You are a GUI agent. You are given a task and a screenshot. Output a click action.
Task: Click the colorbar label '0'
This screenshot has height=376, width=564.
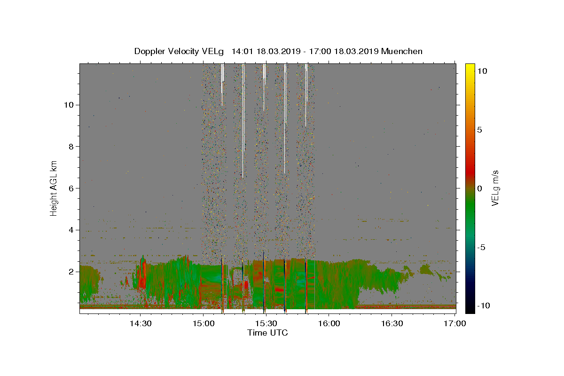point(479,188)
